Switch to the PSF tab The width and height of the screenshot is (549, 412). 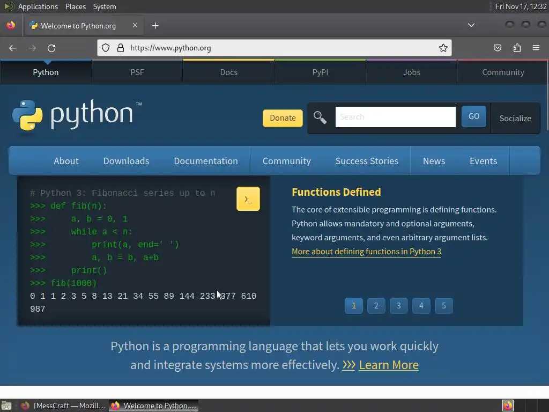pyautogui.click(x=137, y=72)
